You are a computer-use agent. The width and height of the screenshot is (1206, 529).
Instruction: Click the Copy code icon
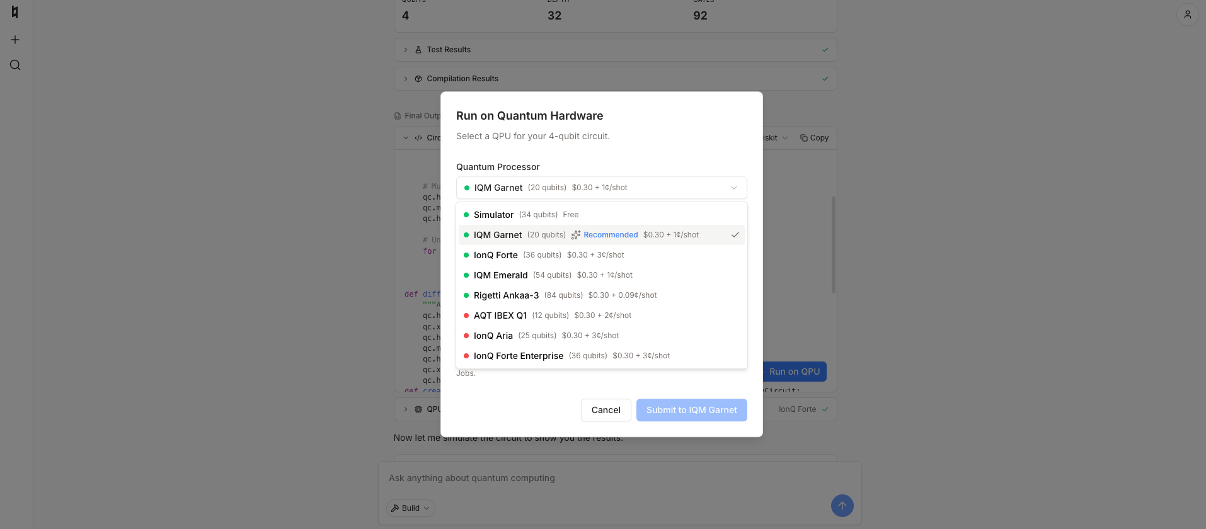pyautogui.click(x=803, y=138)
